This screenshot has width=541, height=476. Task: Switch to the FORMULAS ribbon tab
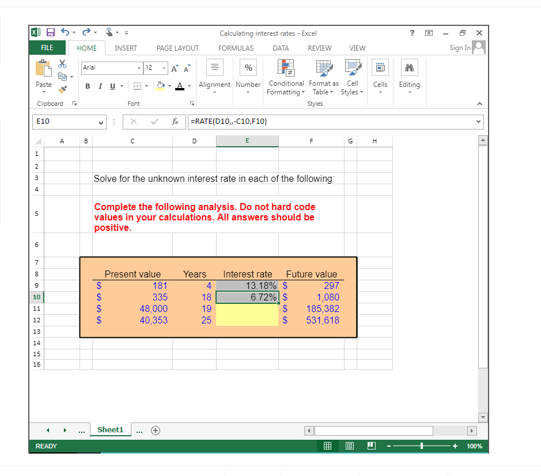[x=236, y=48]
